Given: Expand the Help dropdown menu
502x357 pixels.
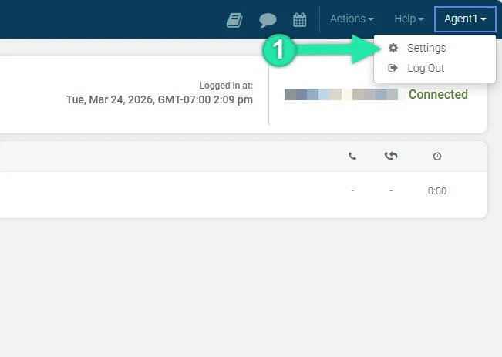Looking at the screenshot, I should 409,19.
